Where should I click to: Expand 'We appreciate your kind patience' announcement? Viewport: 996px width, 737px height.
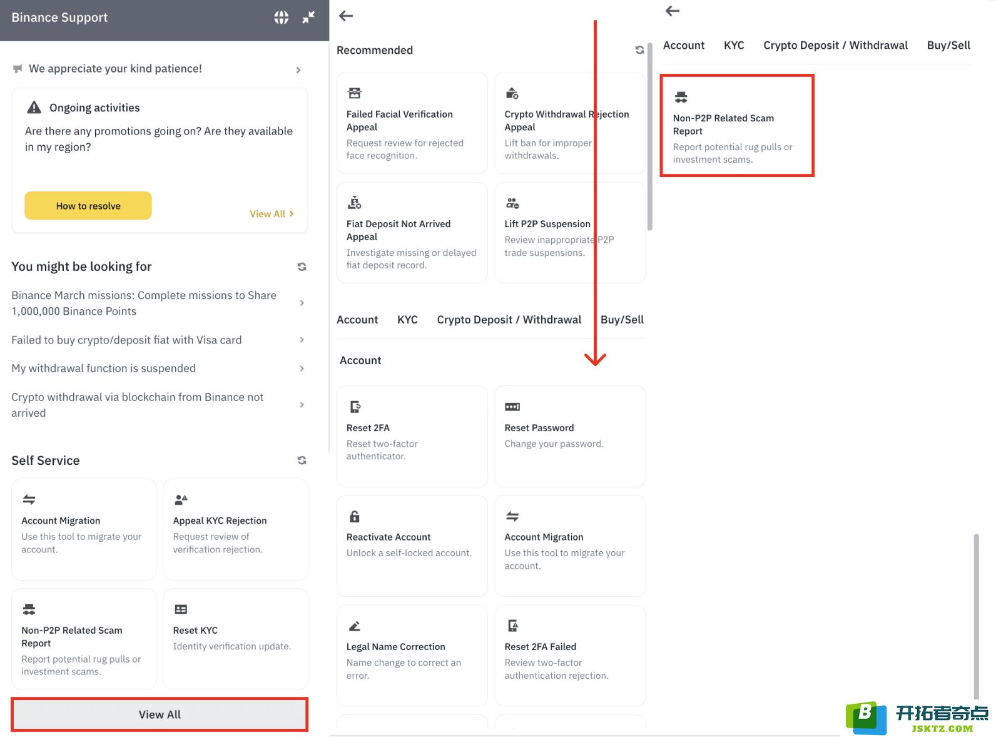coord(298,69)
